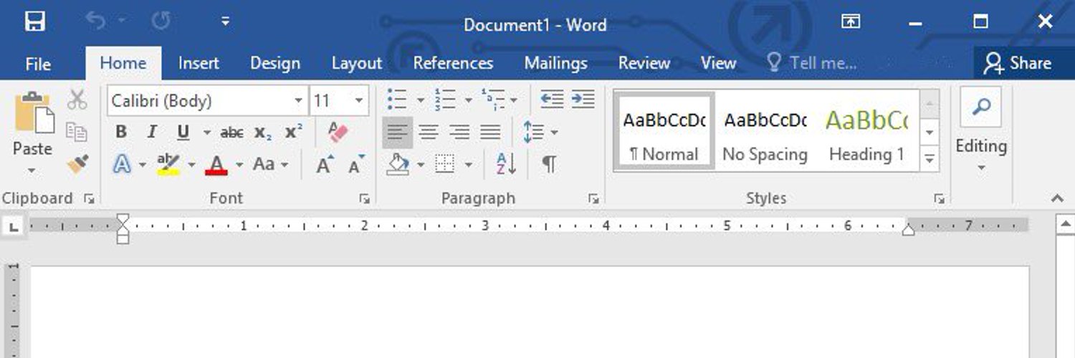Viewport: 1075px width, 358px height.
Task: Open Change Case Aa menu
Action: click(270, 165)
